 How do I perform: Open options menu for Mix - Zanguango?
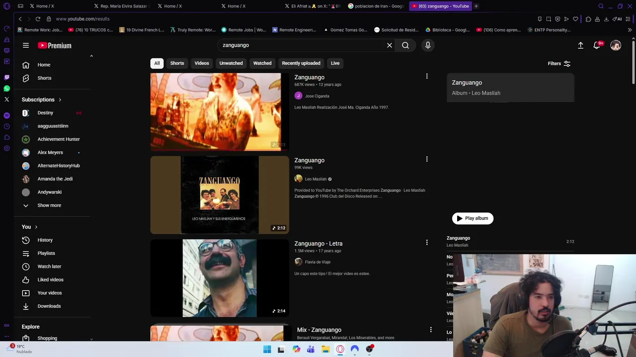pos(431,330)
